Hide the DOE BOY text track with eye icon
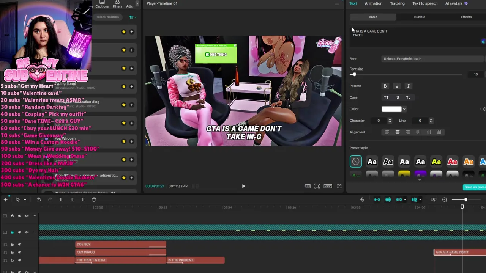Image resolution: width=486 pixels, height=273 pixels. [19, 245]
